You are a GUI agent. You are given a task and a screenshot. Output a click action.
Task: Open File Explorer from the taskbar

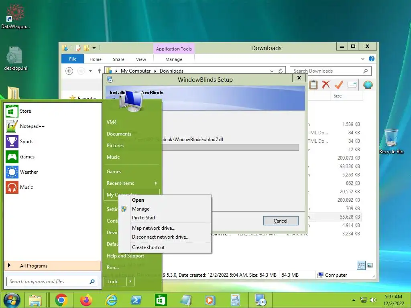pos(35,300)
